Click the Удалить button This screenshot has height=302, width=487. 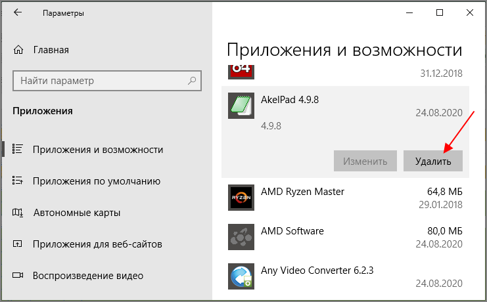[x=433, y=161]
